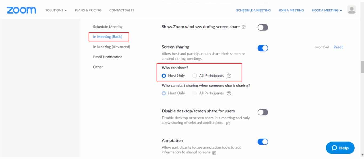Image resolution: width=364 pixels, height=159 pixels.
Task: Open the Schedule a Meeting link
Action: pyautogui.click(x=253, y=10)
